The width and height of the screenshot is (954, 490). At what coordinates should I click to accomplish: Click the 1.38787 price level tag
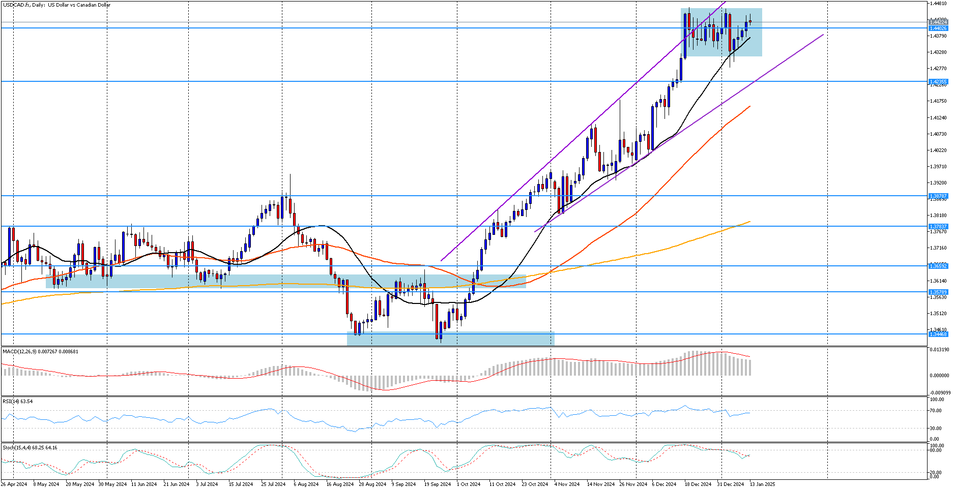click(938, 196)
